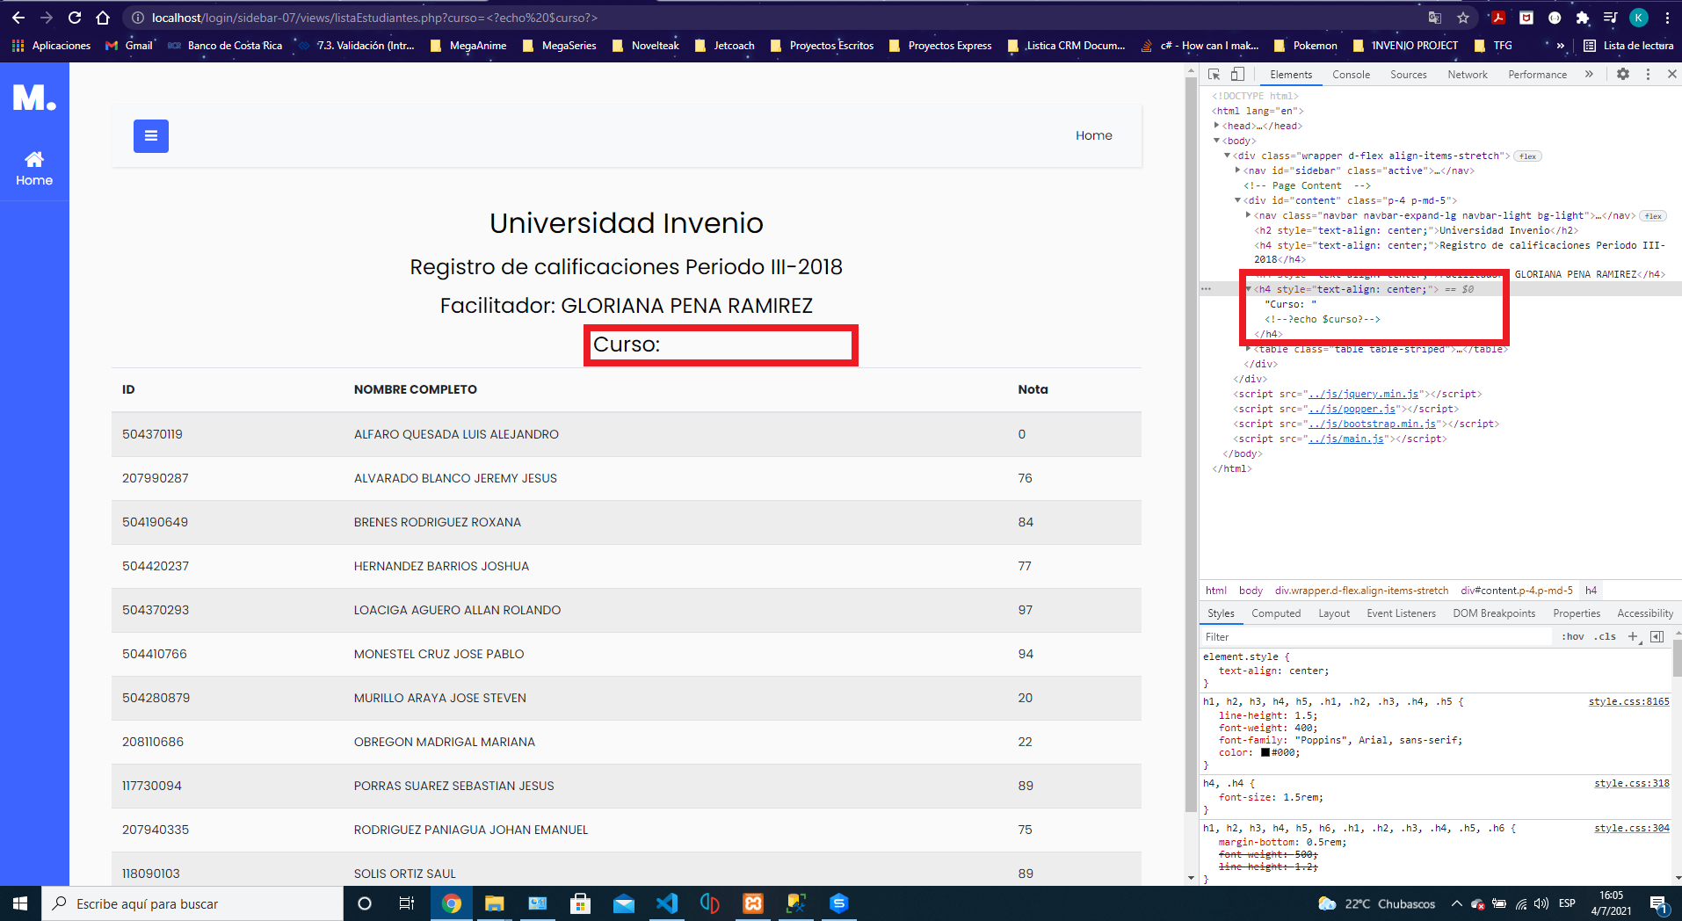Open the Microsoft Store taskbar icon

coord(580,903)
